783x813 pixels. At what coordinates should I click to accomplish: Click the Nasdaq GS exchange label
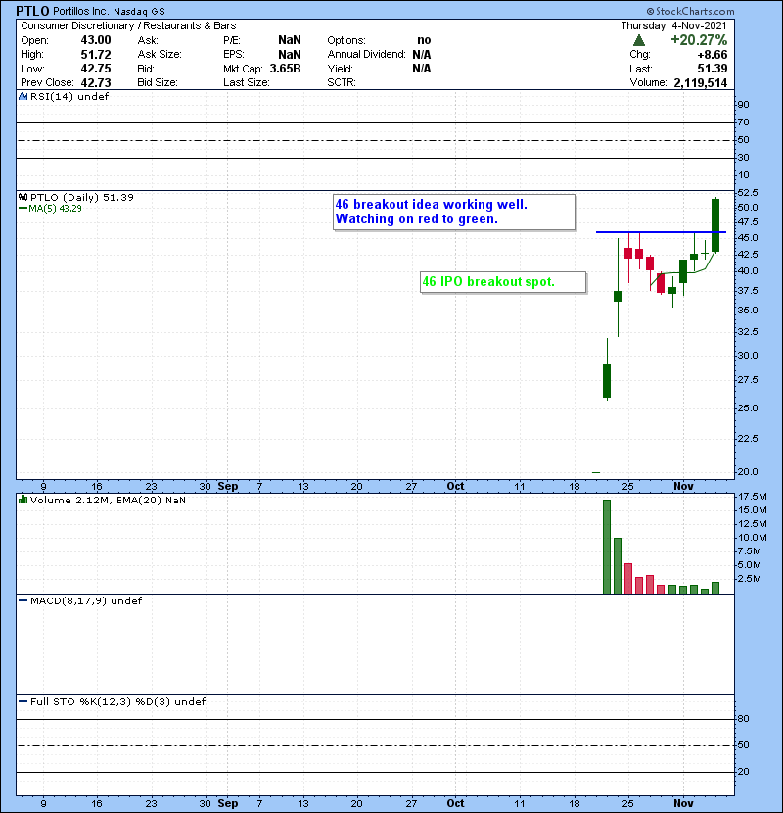click(x=139, y=12)
